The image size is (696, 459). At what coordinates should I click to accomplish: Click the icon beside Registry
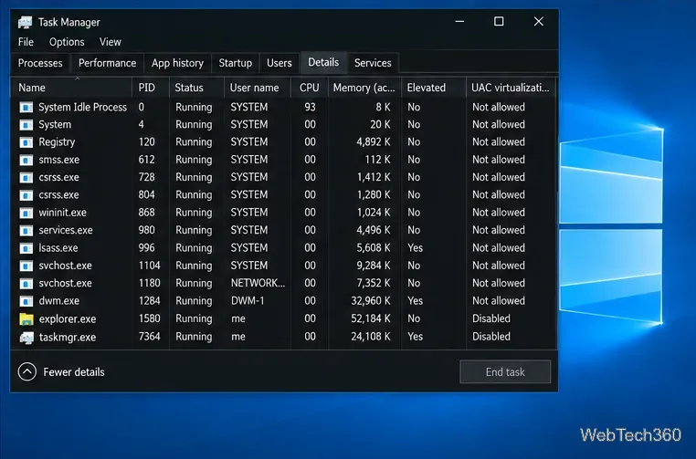click(x=26, y=142)
